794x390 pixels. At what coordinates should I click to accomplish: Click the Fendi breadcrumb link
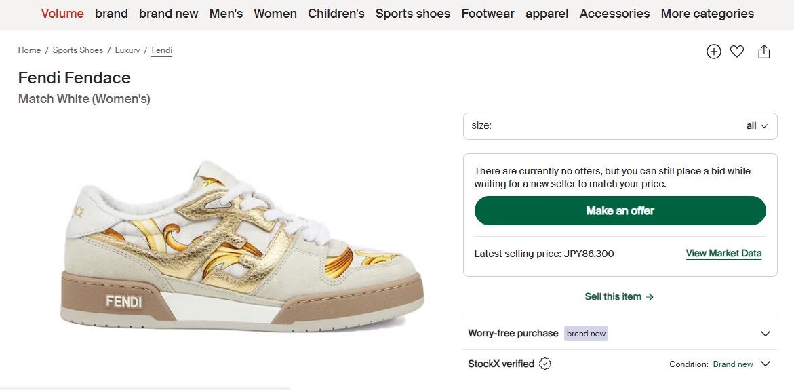point(162,50)
